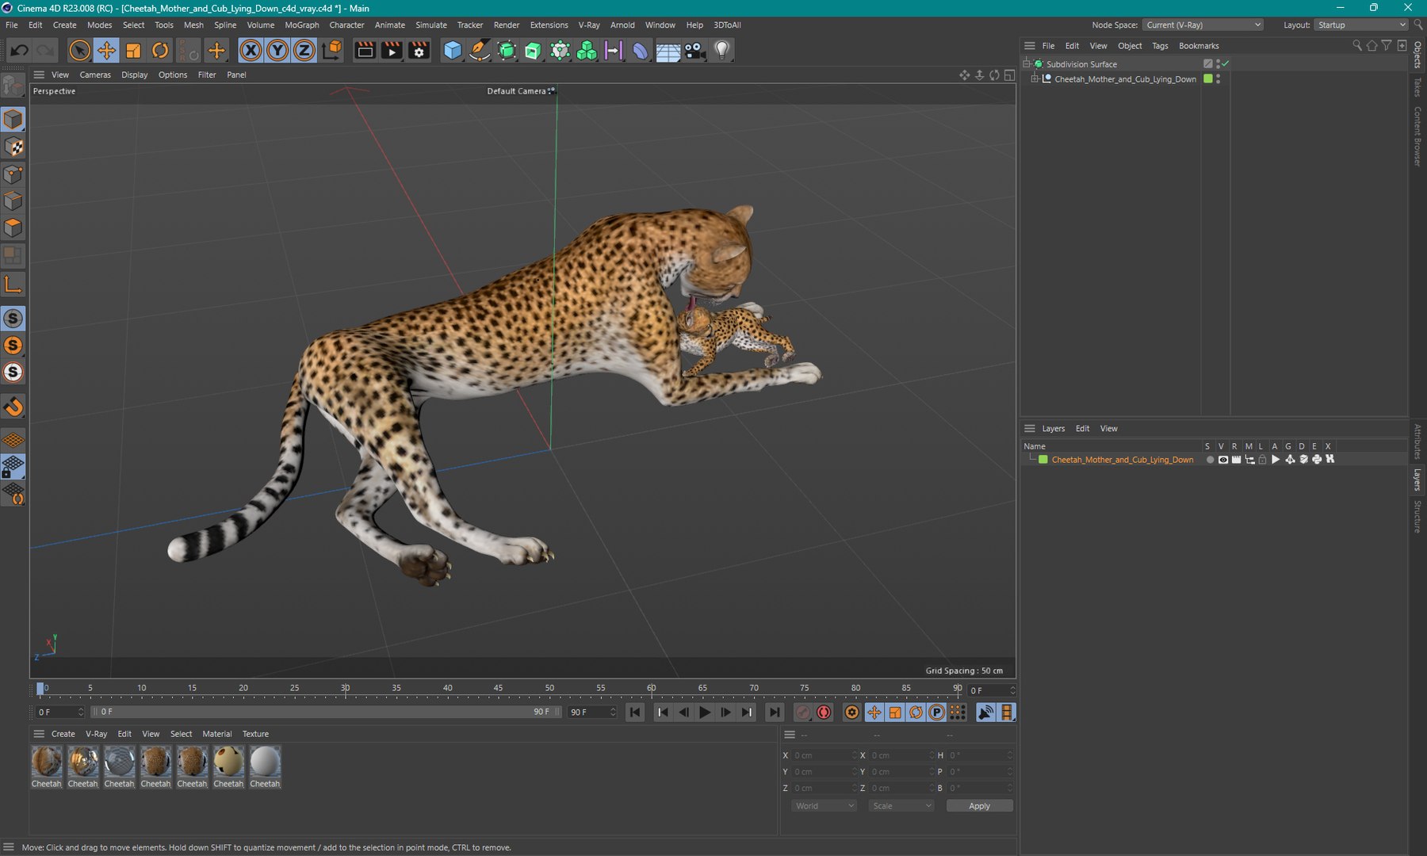Select the first Cheetah material swatch
This screenshot has width=1427, height=856.
(x=46, y=762)
